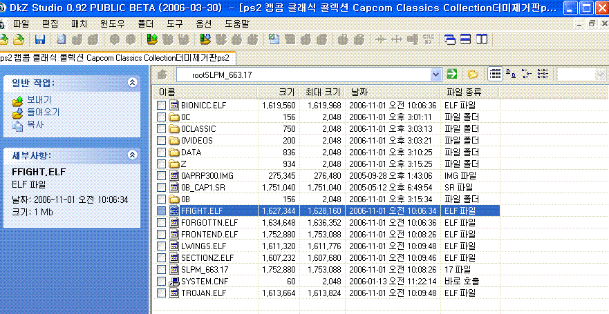Click the 복사 copy documents icon
609x314 pixels.
18,126
